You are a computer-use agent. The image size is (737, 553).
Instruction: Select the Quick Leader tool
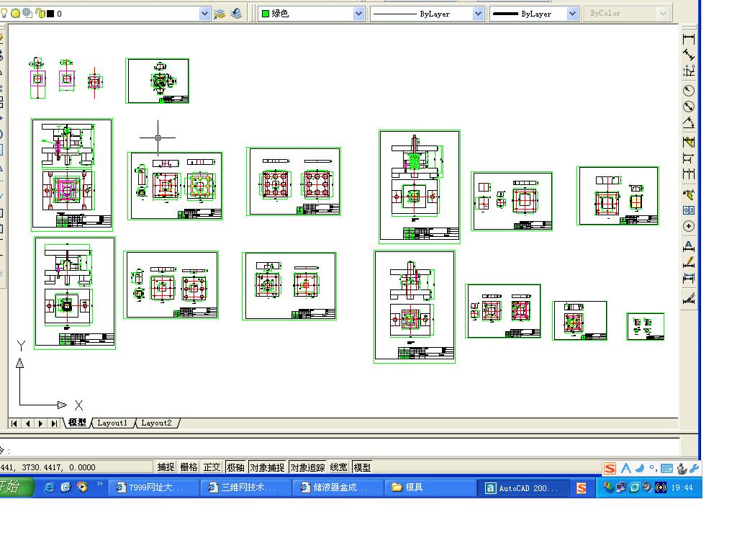pyautogui.click(x=689, y=194)
